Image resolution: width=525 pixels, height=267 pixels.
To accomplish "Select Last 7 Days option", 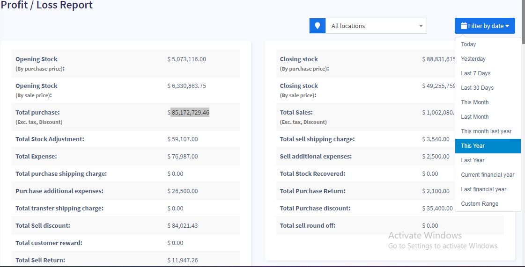I will pyautogui.click(x=488, y=73).
